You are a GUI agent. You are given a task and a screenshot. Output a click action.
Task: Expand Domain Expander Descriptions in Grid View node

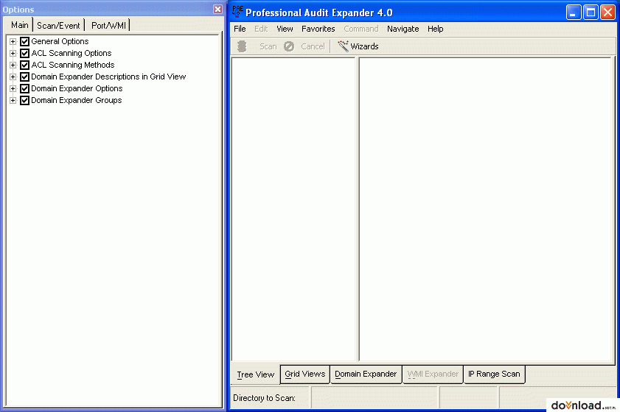[x=13, y=77]
